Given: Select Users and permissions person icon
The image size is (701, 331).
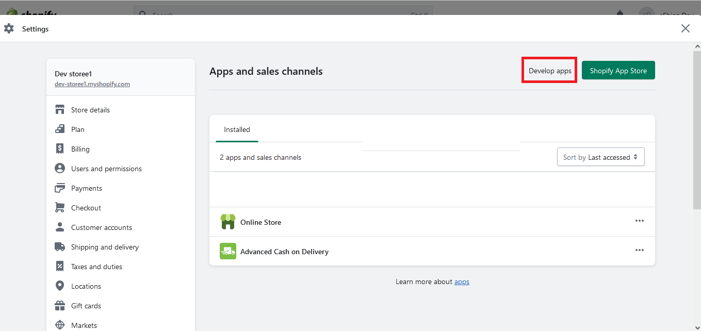Looking at the screenshot, I should point(60,169).
